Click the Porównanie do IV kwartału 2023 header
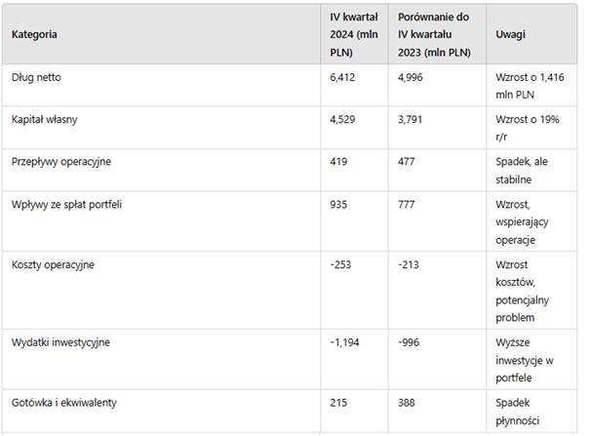 tap(434, 34)
